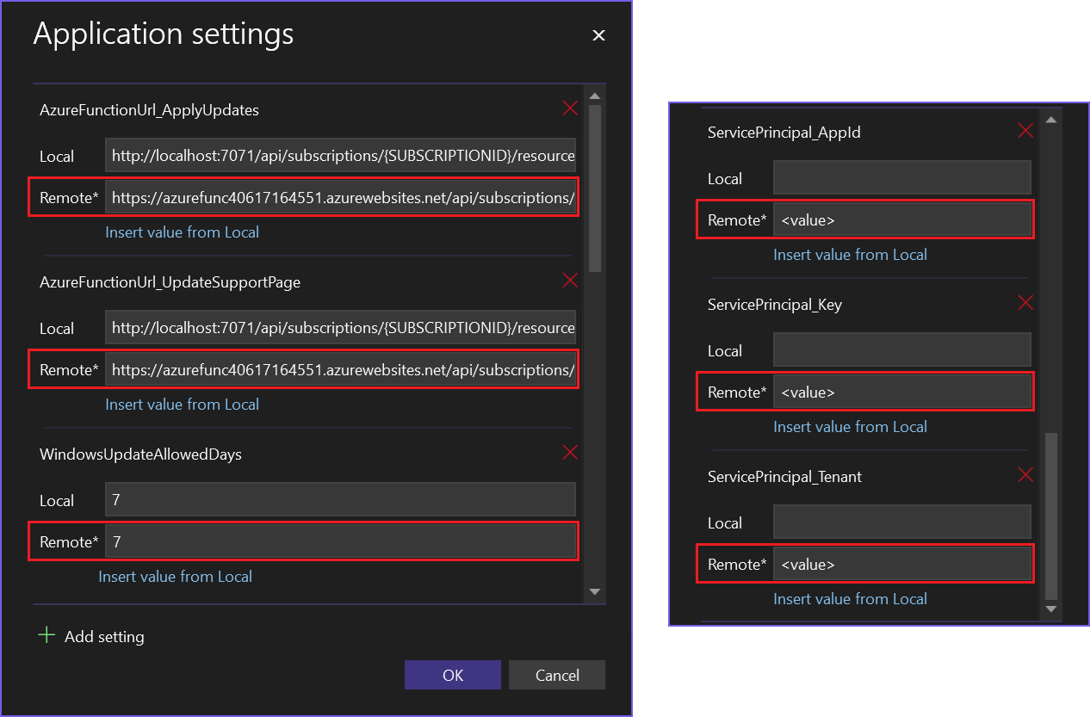This screenshot has width=1090, height=717.
Task: Insert value from Local for ApplyUpdates
Action: (x=182, y=232)
